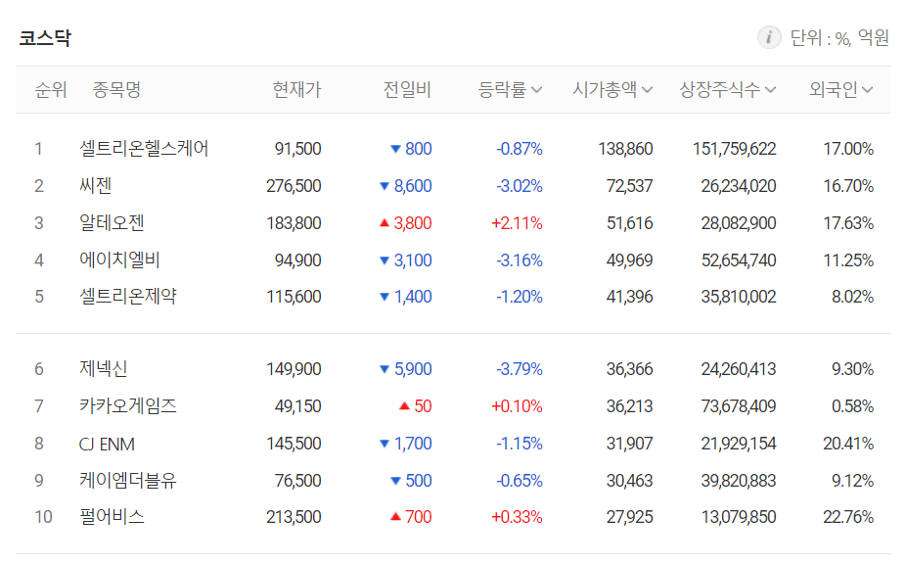Viewport: 906px width, 565px height.
Task: Click the -3.16% change rate
Action: coord(519,260)
